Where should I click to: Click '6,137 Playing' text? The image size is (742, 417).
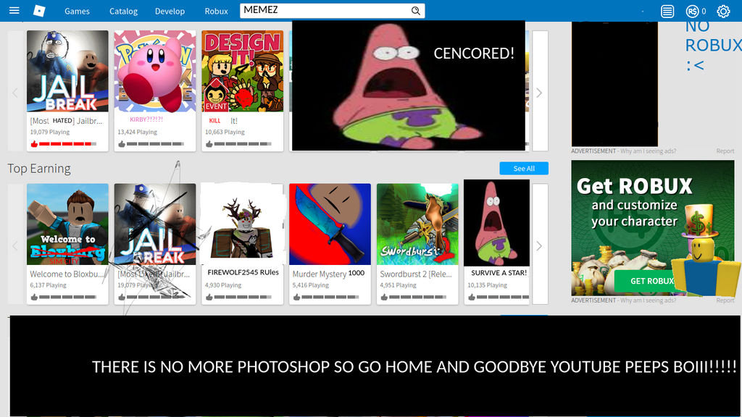(x=49, y=285)
